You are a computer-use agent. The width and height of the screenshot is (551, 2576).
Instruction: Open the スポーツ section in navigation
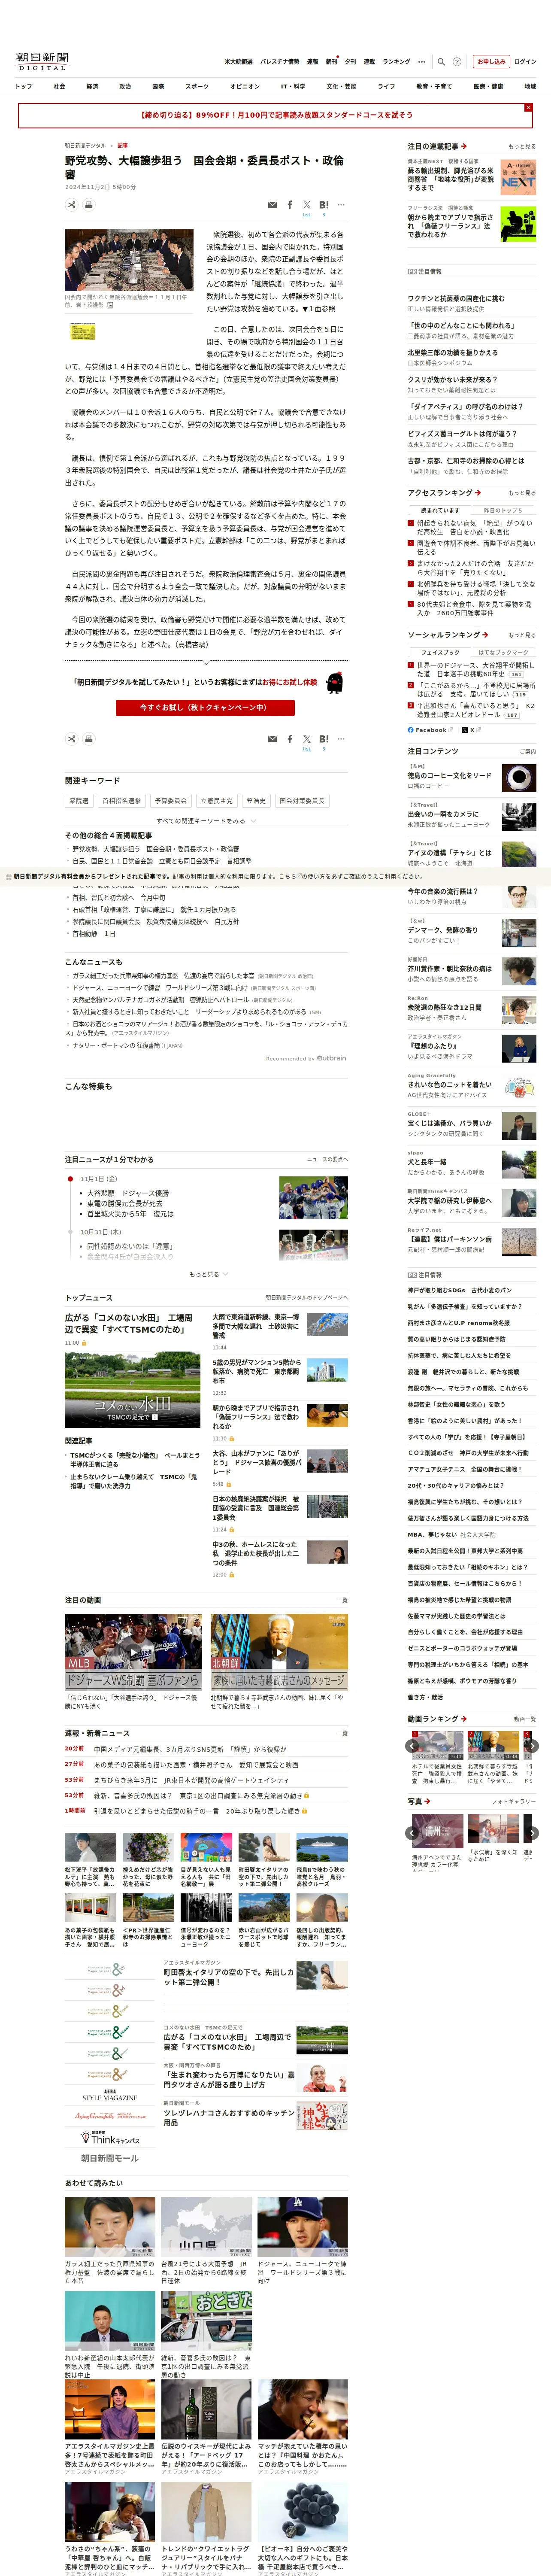click(x=197, y=87)
